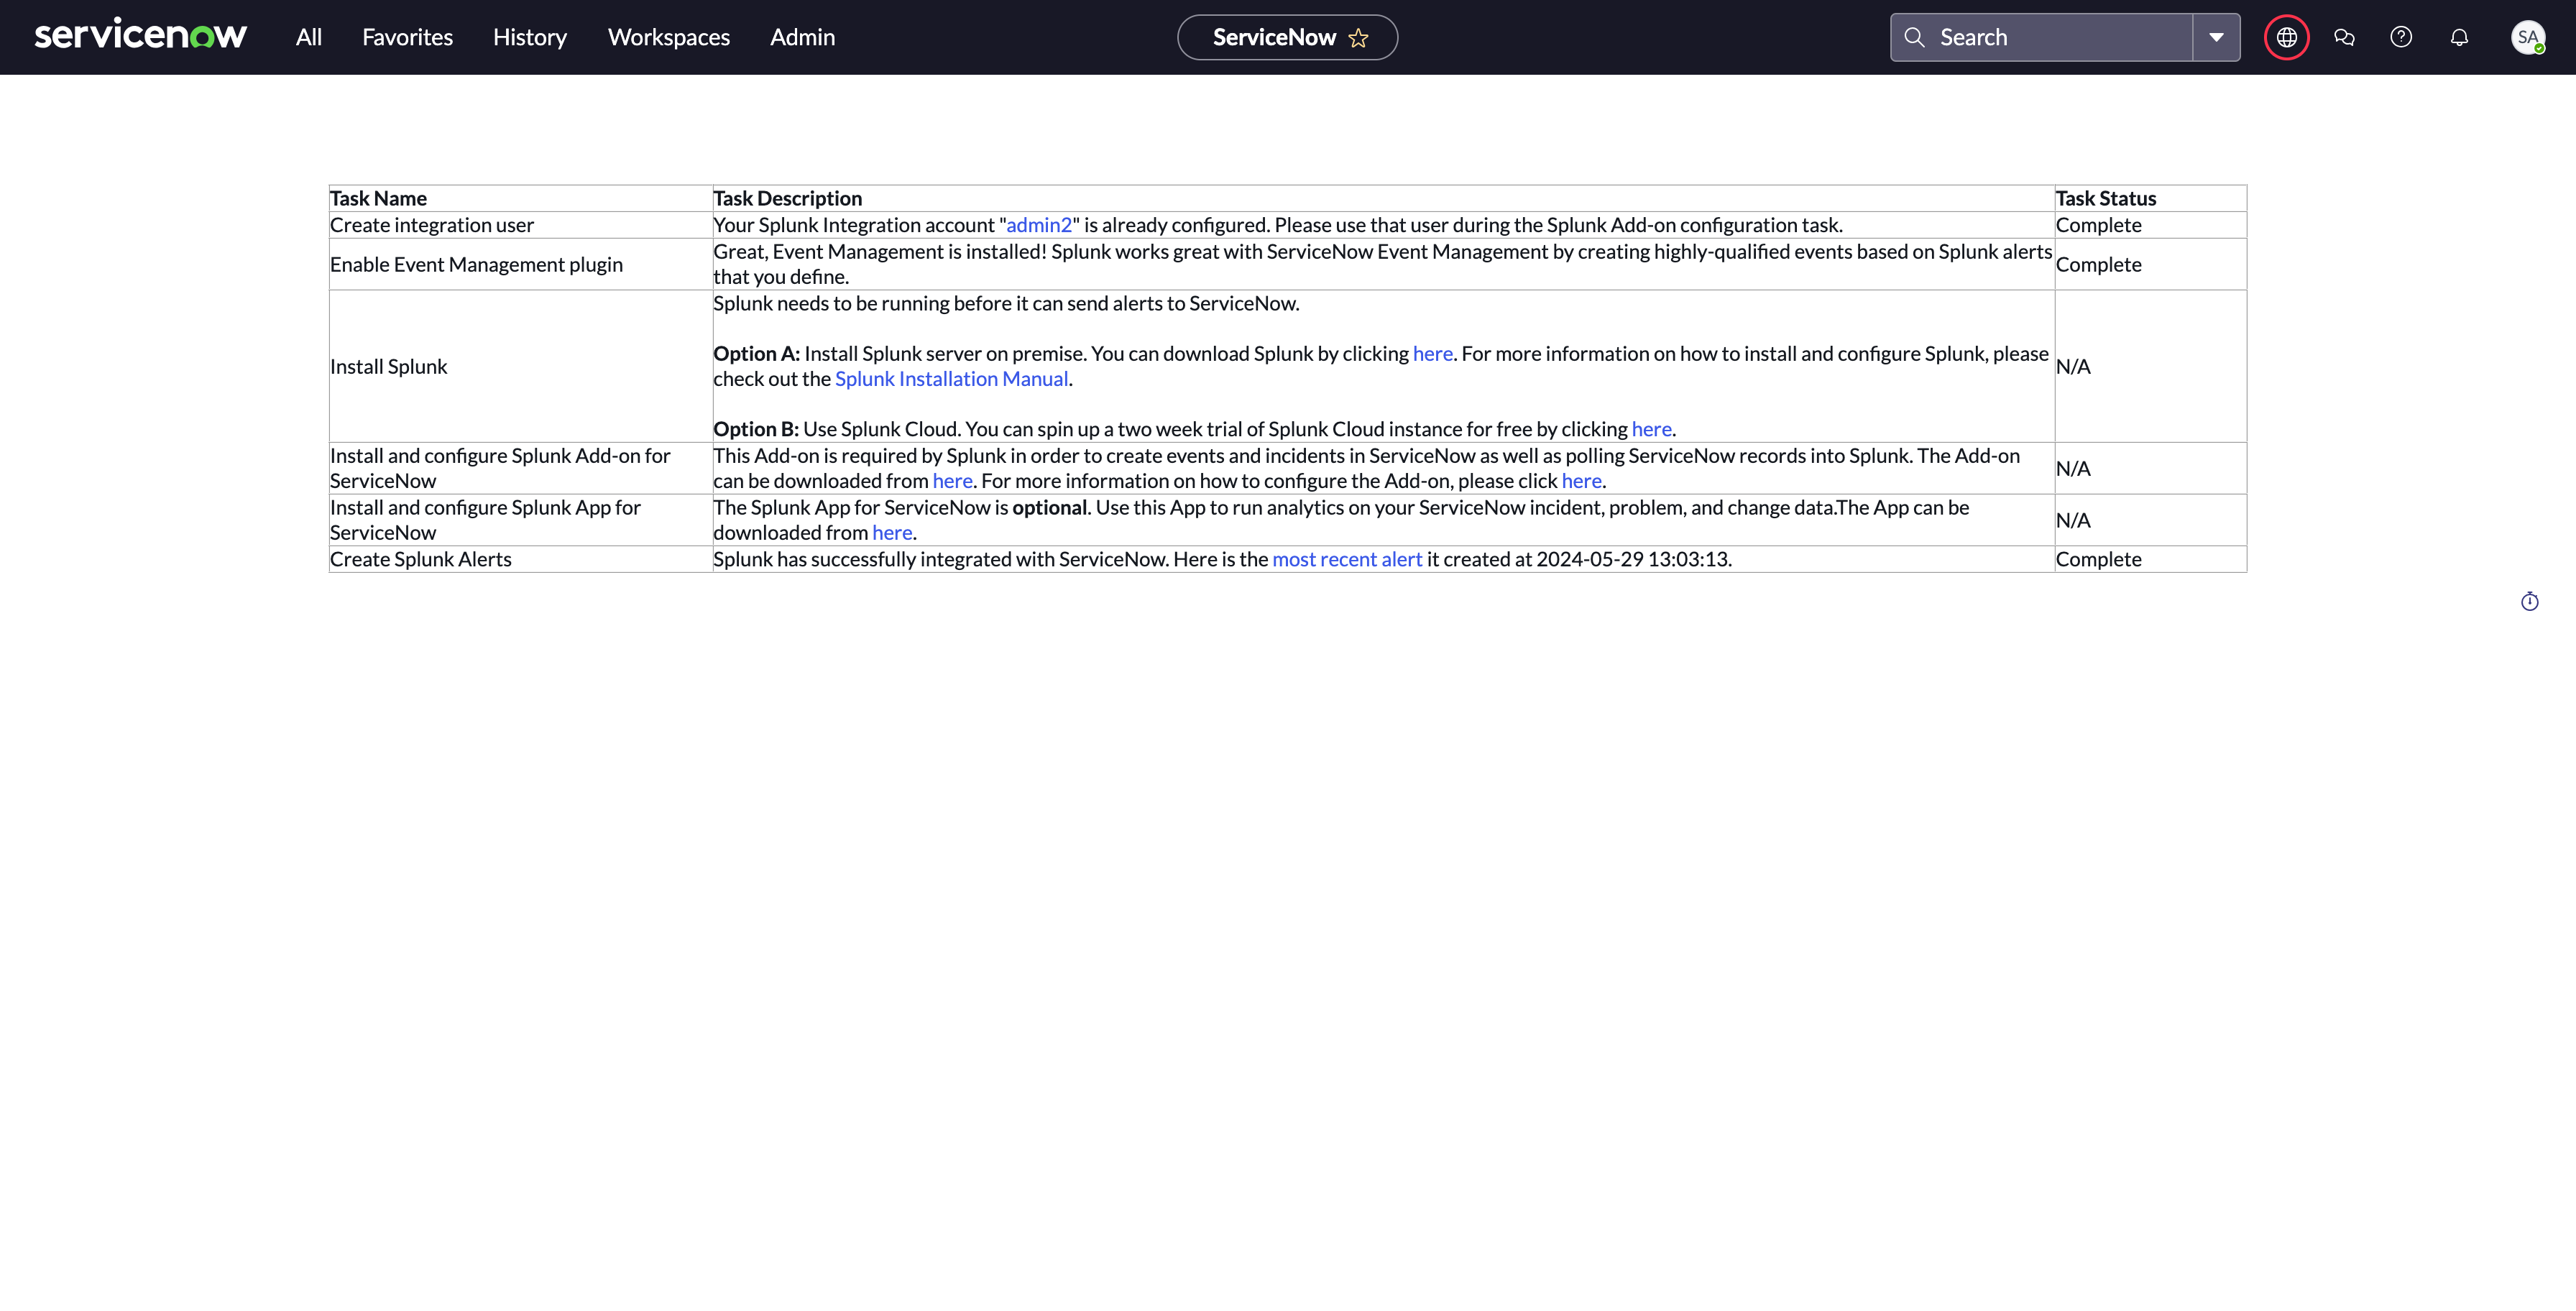The height and width of the screenshot is (1311, 2576).
Task: Open the Splunk Installation Manual link
Action: pos(951,379)
